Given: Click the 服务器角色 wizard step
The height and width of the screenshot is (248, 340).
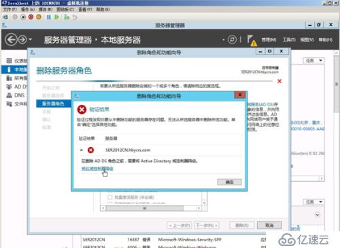Looking at the screenshot, I should (x=54, y=104).
